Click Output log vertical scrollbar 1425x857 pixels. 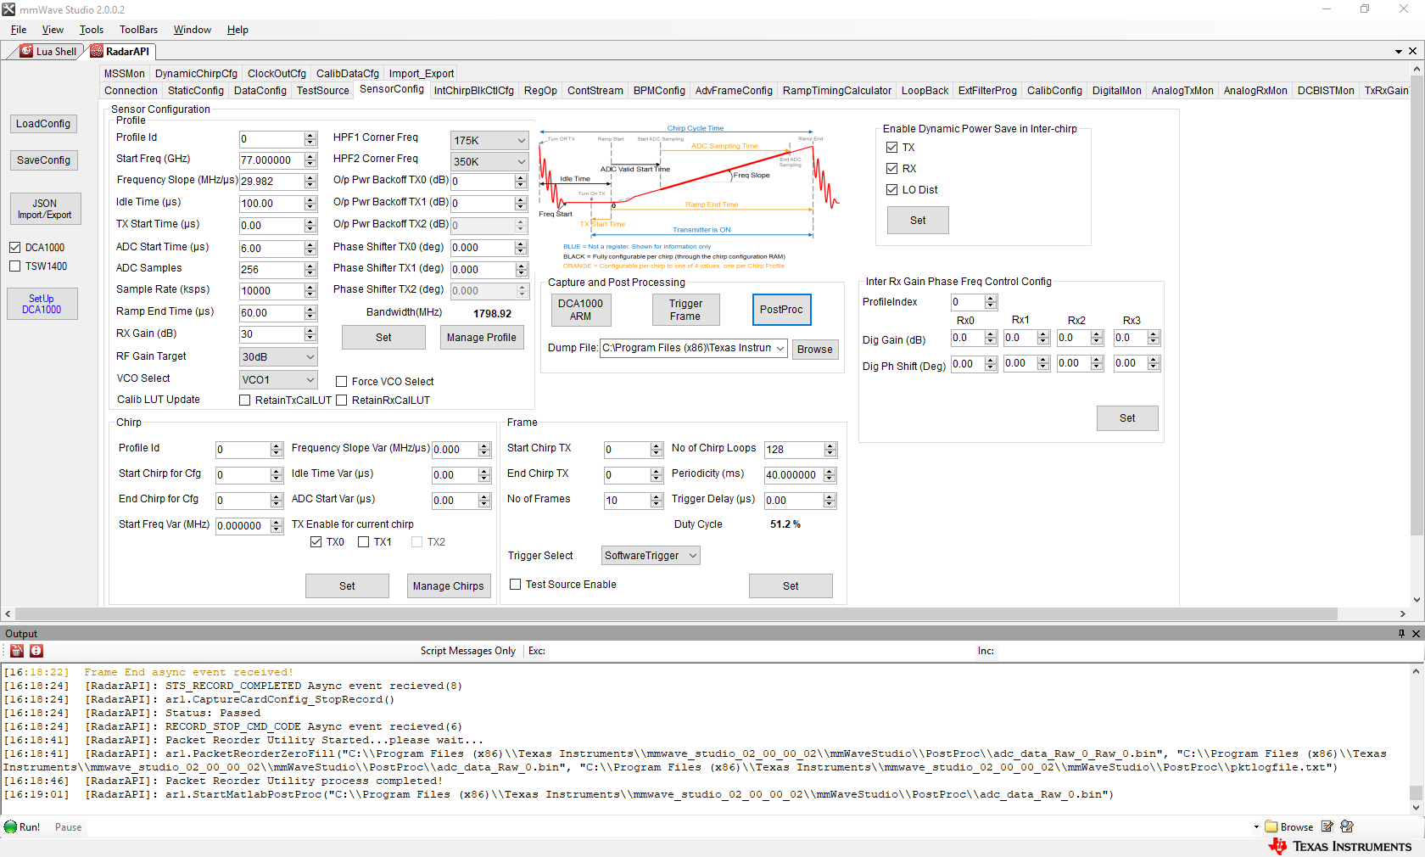coord(1416,793)
